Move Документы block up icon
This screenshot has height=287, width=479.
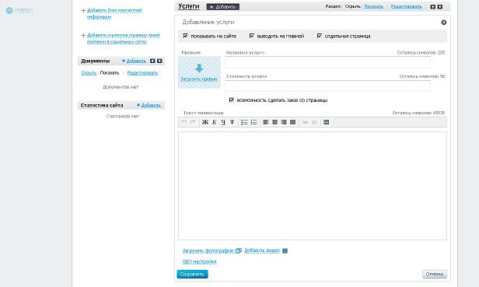tap(152, 61)
